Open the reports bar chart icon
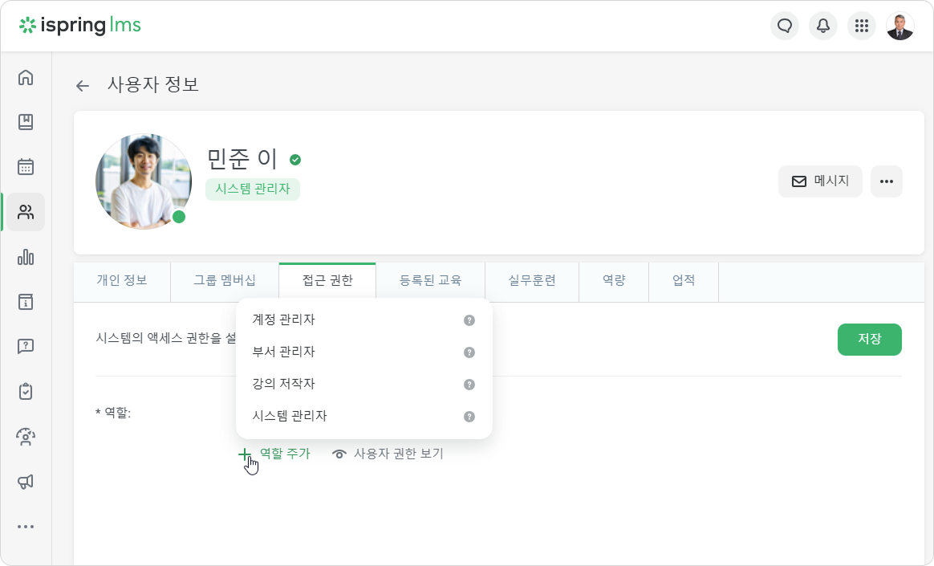This screenshot has height=566, width=934. pos(26,257)
